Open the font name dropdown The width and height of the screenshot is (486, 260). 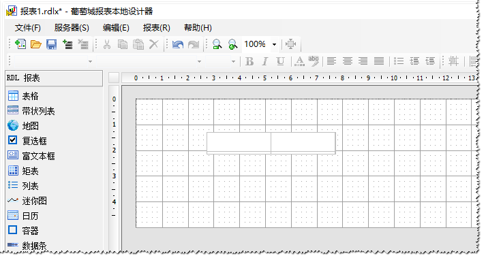click(x=90, y=61)
